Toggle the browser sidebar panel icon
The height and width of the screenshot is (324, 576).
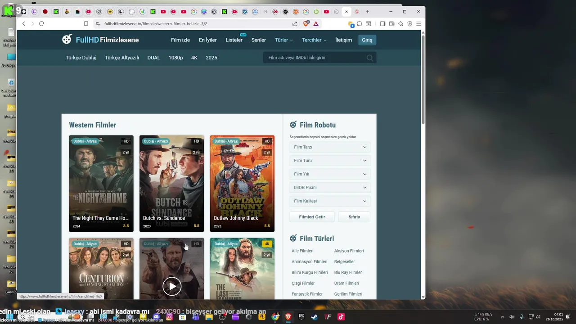pyautogui.click(x=382, y=24)
